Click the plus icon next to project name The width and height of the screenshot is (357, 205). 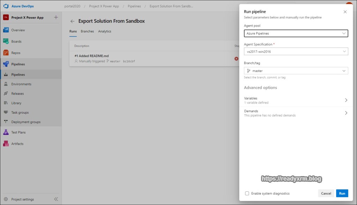(x=56, y=17)
